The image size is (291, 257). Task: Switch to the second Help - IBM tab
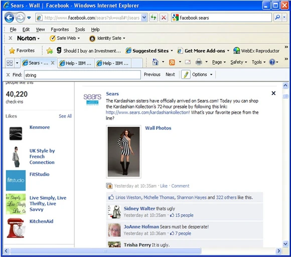point(113,63)
